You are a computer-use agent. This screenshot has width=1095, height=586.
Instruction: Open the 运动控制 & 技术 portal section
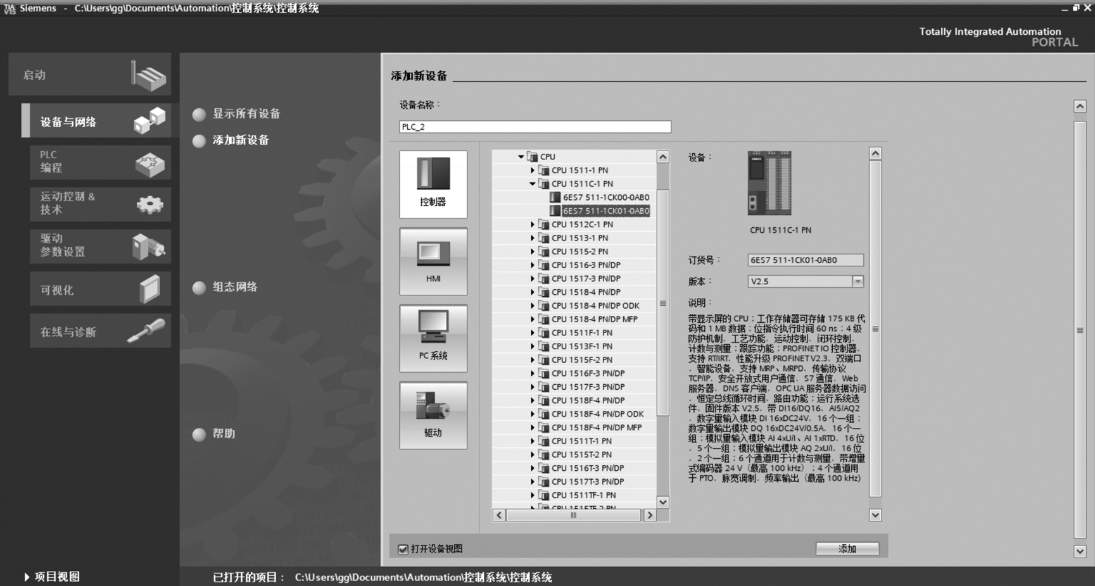(100, 203)
